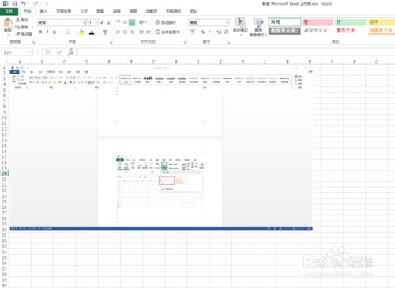Screen dimensions: 395x288
Task: Apply percent style to the cell
Action: pyautogui.click(x=203, y=32)
